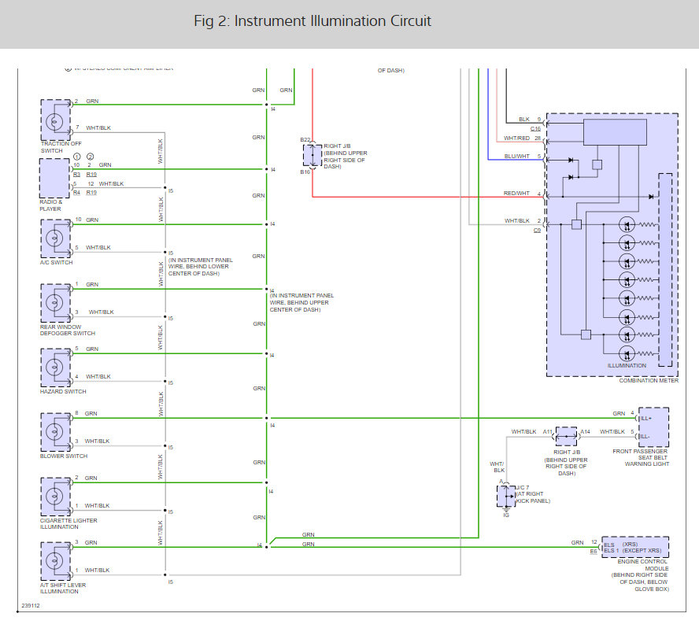699x628 pixels.
Task: Click the WHT/RED 28 wire label
Action: tap(522, 138)
